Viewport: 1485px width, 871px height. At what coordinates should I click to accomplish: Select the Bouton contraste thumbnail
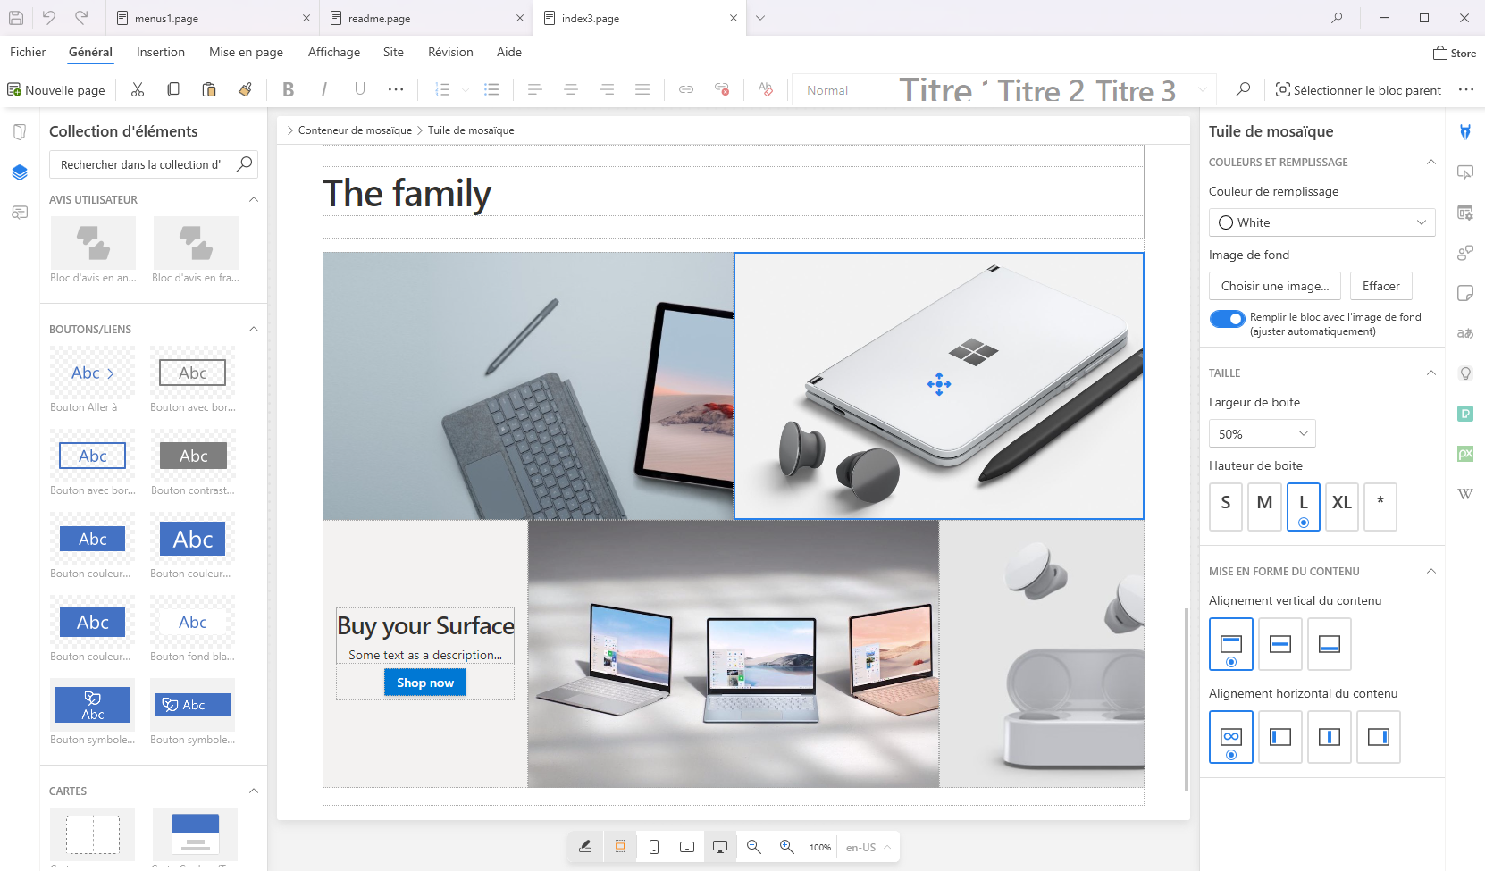coord(193,456)
